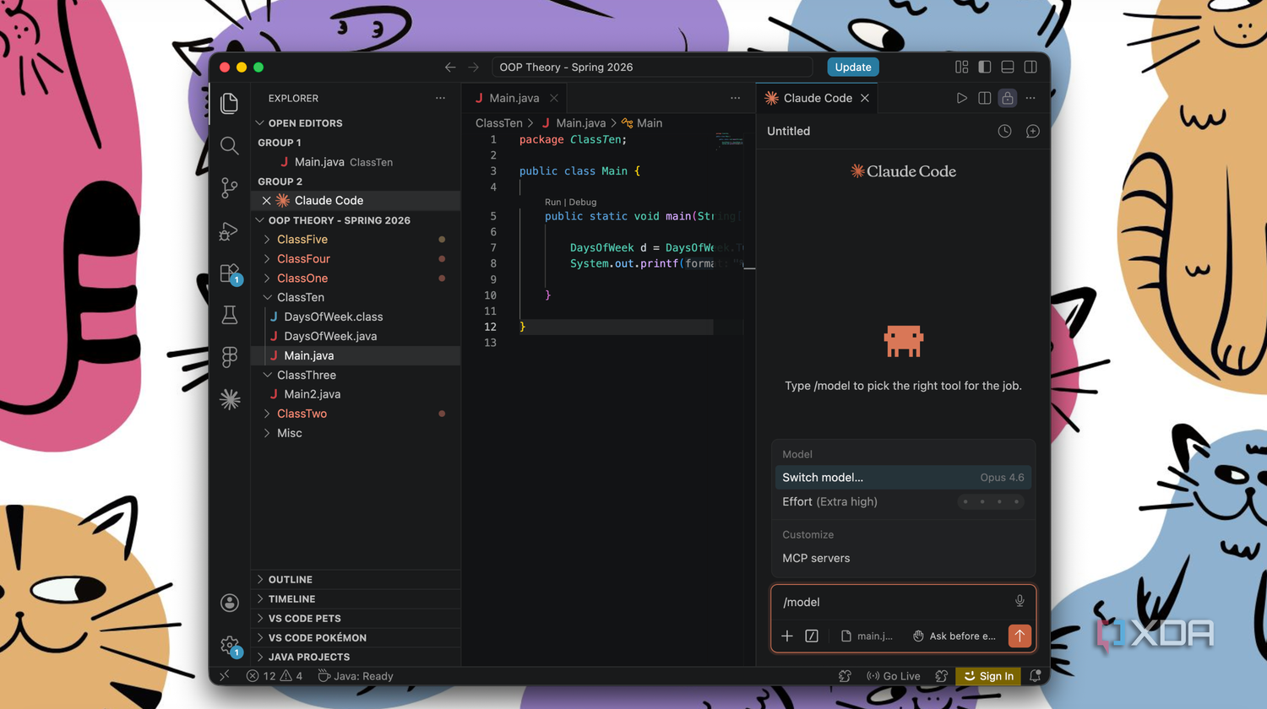Toggle the bottom panel layout icon
The image size is (1267, 709).
(x=1008, y=67)
